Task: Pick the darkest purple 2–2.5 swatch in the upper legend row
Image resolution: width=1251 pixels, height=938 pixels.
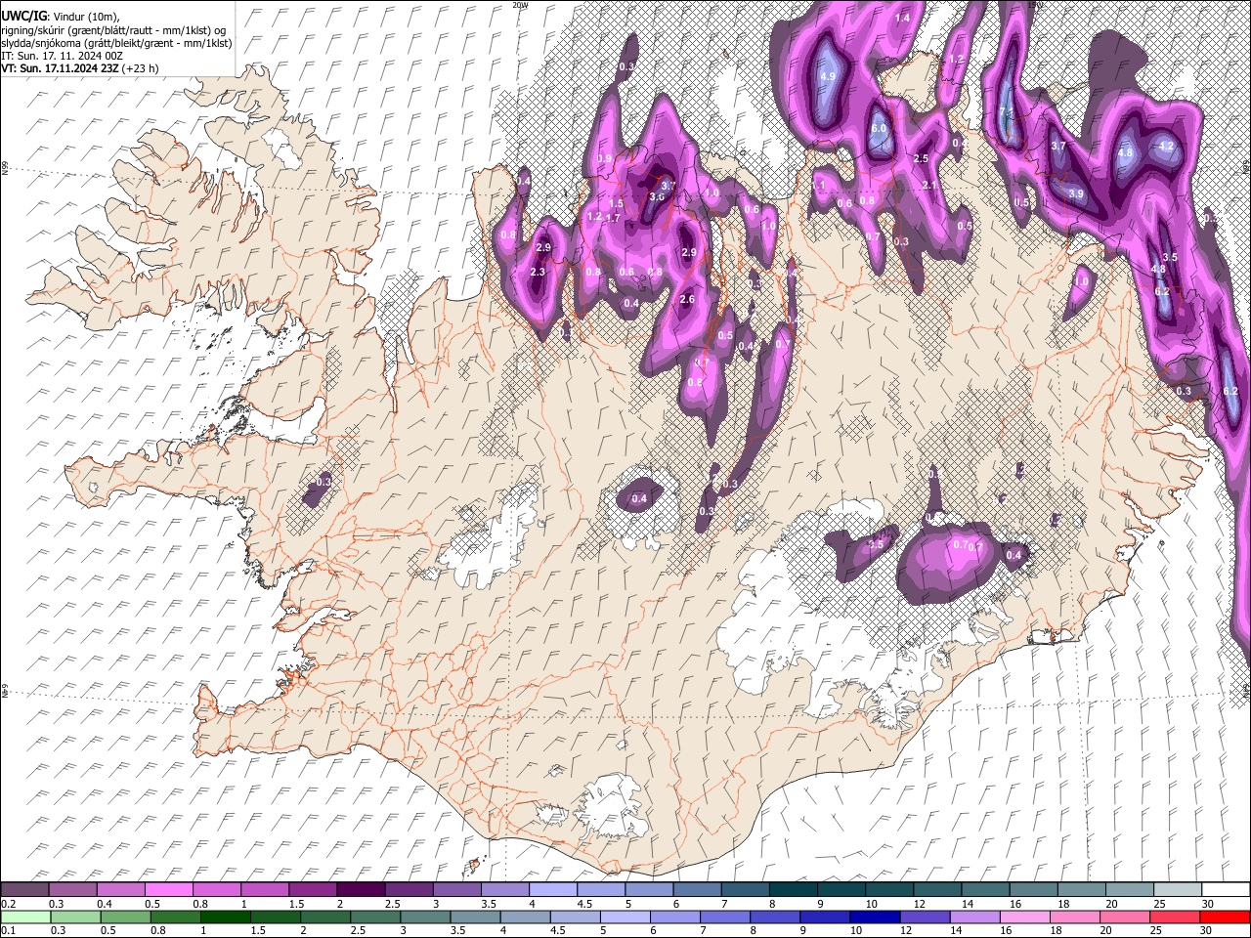Action: [360, 890]
